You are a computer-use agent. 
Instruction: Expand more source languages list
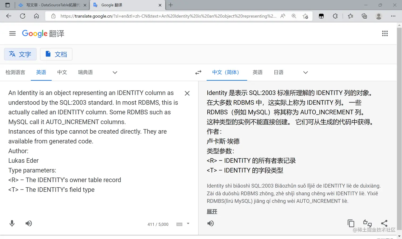(x=115, y=72)
